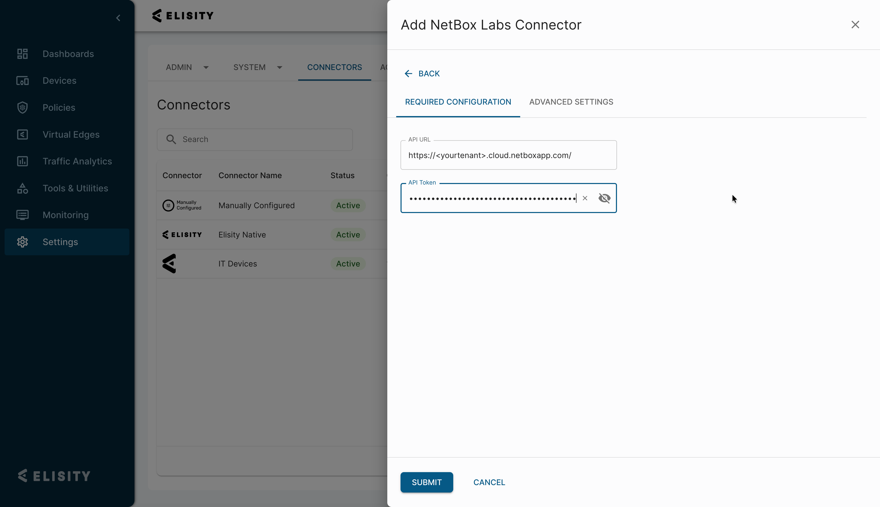The image size is (880, 507).
Task: Click the Elisity Native connector name
Action: tap(242, 235)
